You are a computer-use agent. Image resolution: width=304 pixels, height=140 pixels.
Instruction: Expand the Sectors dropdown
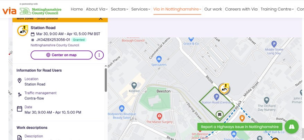point(120,9)
